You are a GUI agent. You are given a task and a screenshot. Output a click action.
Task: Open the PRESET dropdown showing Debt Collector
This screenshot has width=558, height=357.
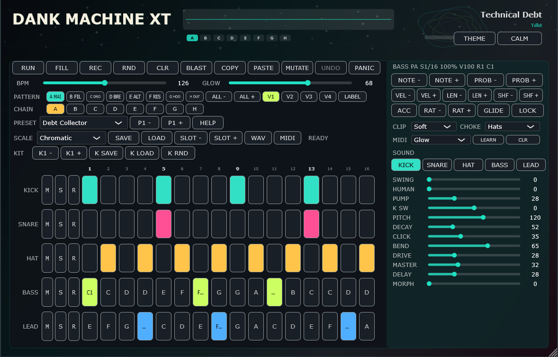tap(84, 123)
